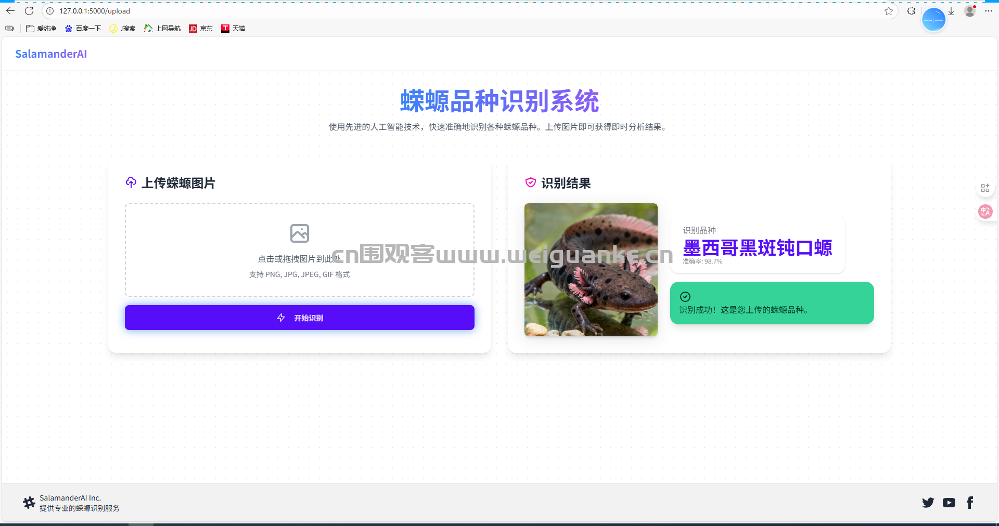Click the image placeholder icon in upload area
Screen dimensions: 999x526
pyautogui.click(x=299, y=233)
